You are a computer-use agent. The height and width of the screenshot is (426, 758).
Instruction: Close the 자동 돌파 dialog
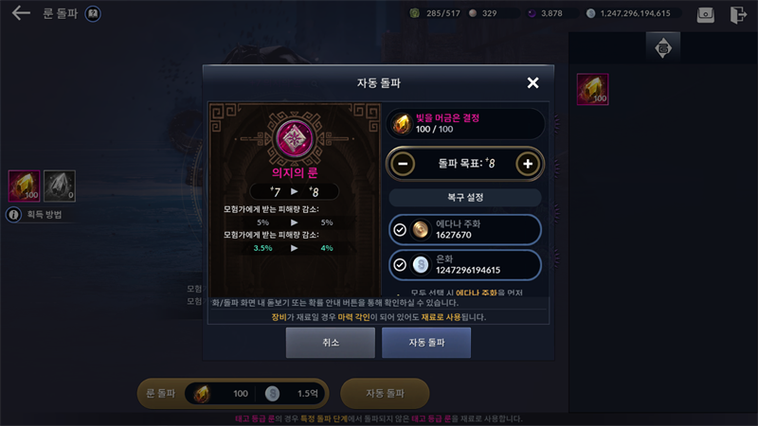tap(532, 82)
